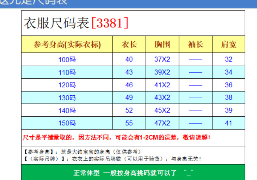Select the 110码 size cell
The height and width of the screenshot is (180, 257).
pos(67,72)
